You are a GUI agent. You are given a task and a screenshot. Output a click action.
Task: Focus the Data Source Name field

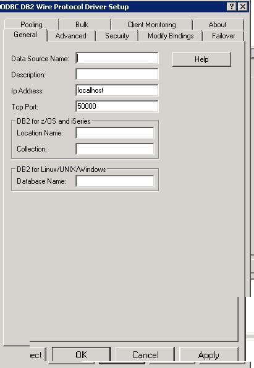pyautogui.click(x=117, y=58)
